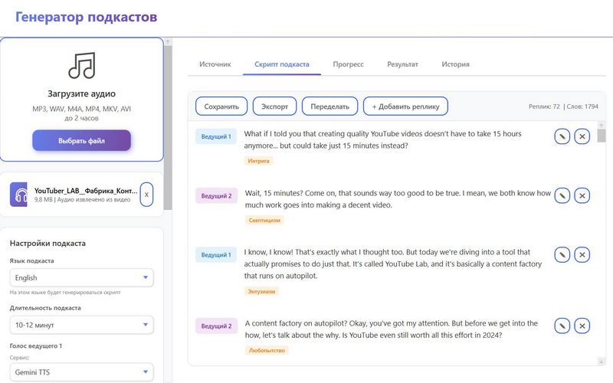The height and width of the screenshot is (383, 613).
Task: Remove the uploaded YouTuber_LAB audio file
Action: pos(146,195)
